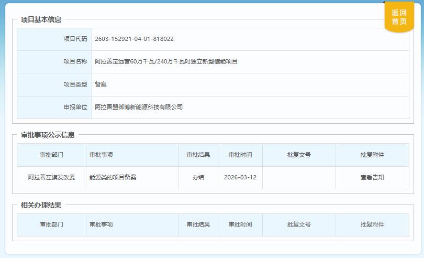Screen dimensions: 424x258
Task: Click 批复附件 header in 审批事项公示信息 table
Action: click(372, 155)
